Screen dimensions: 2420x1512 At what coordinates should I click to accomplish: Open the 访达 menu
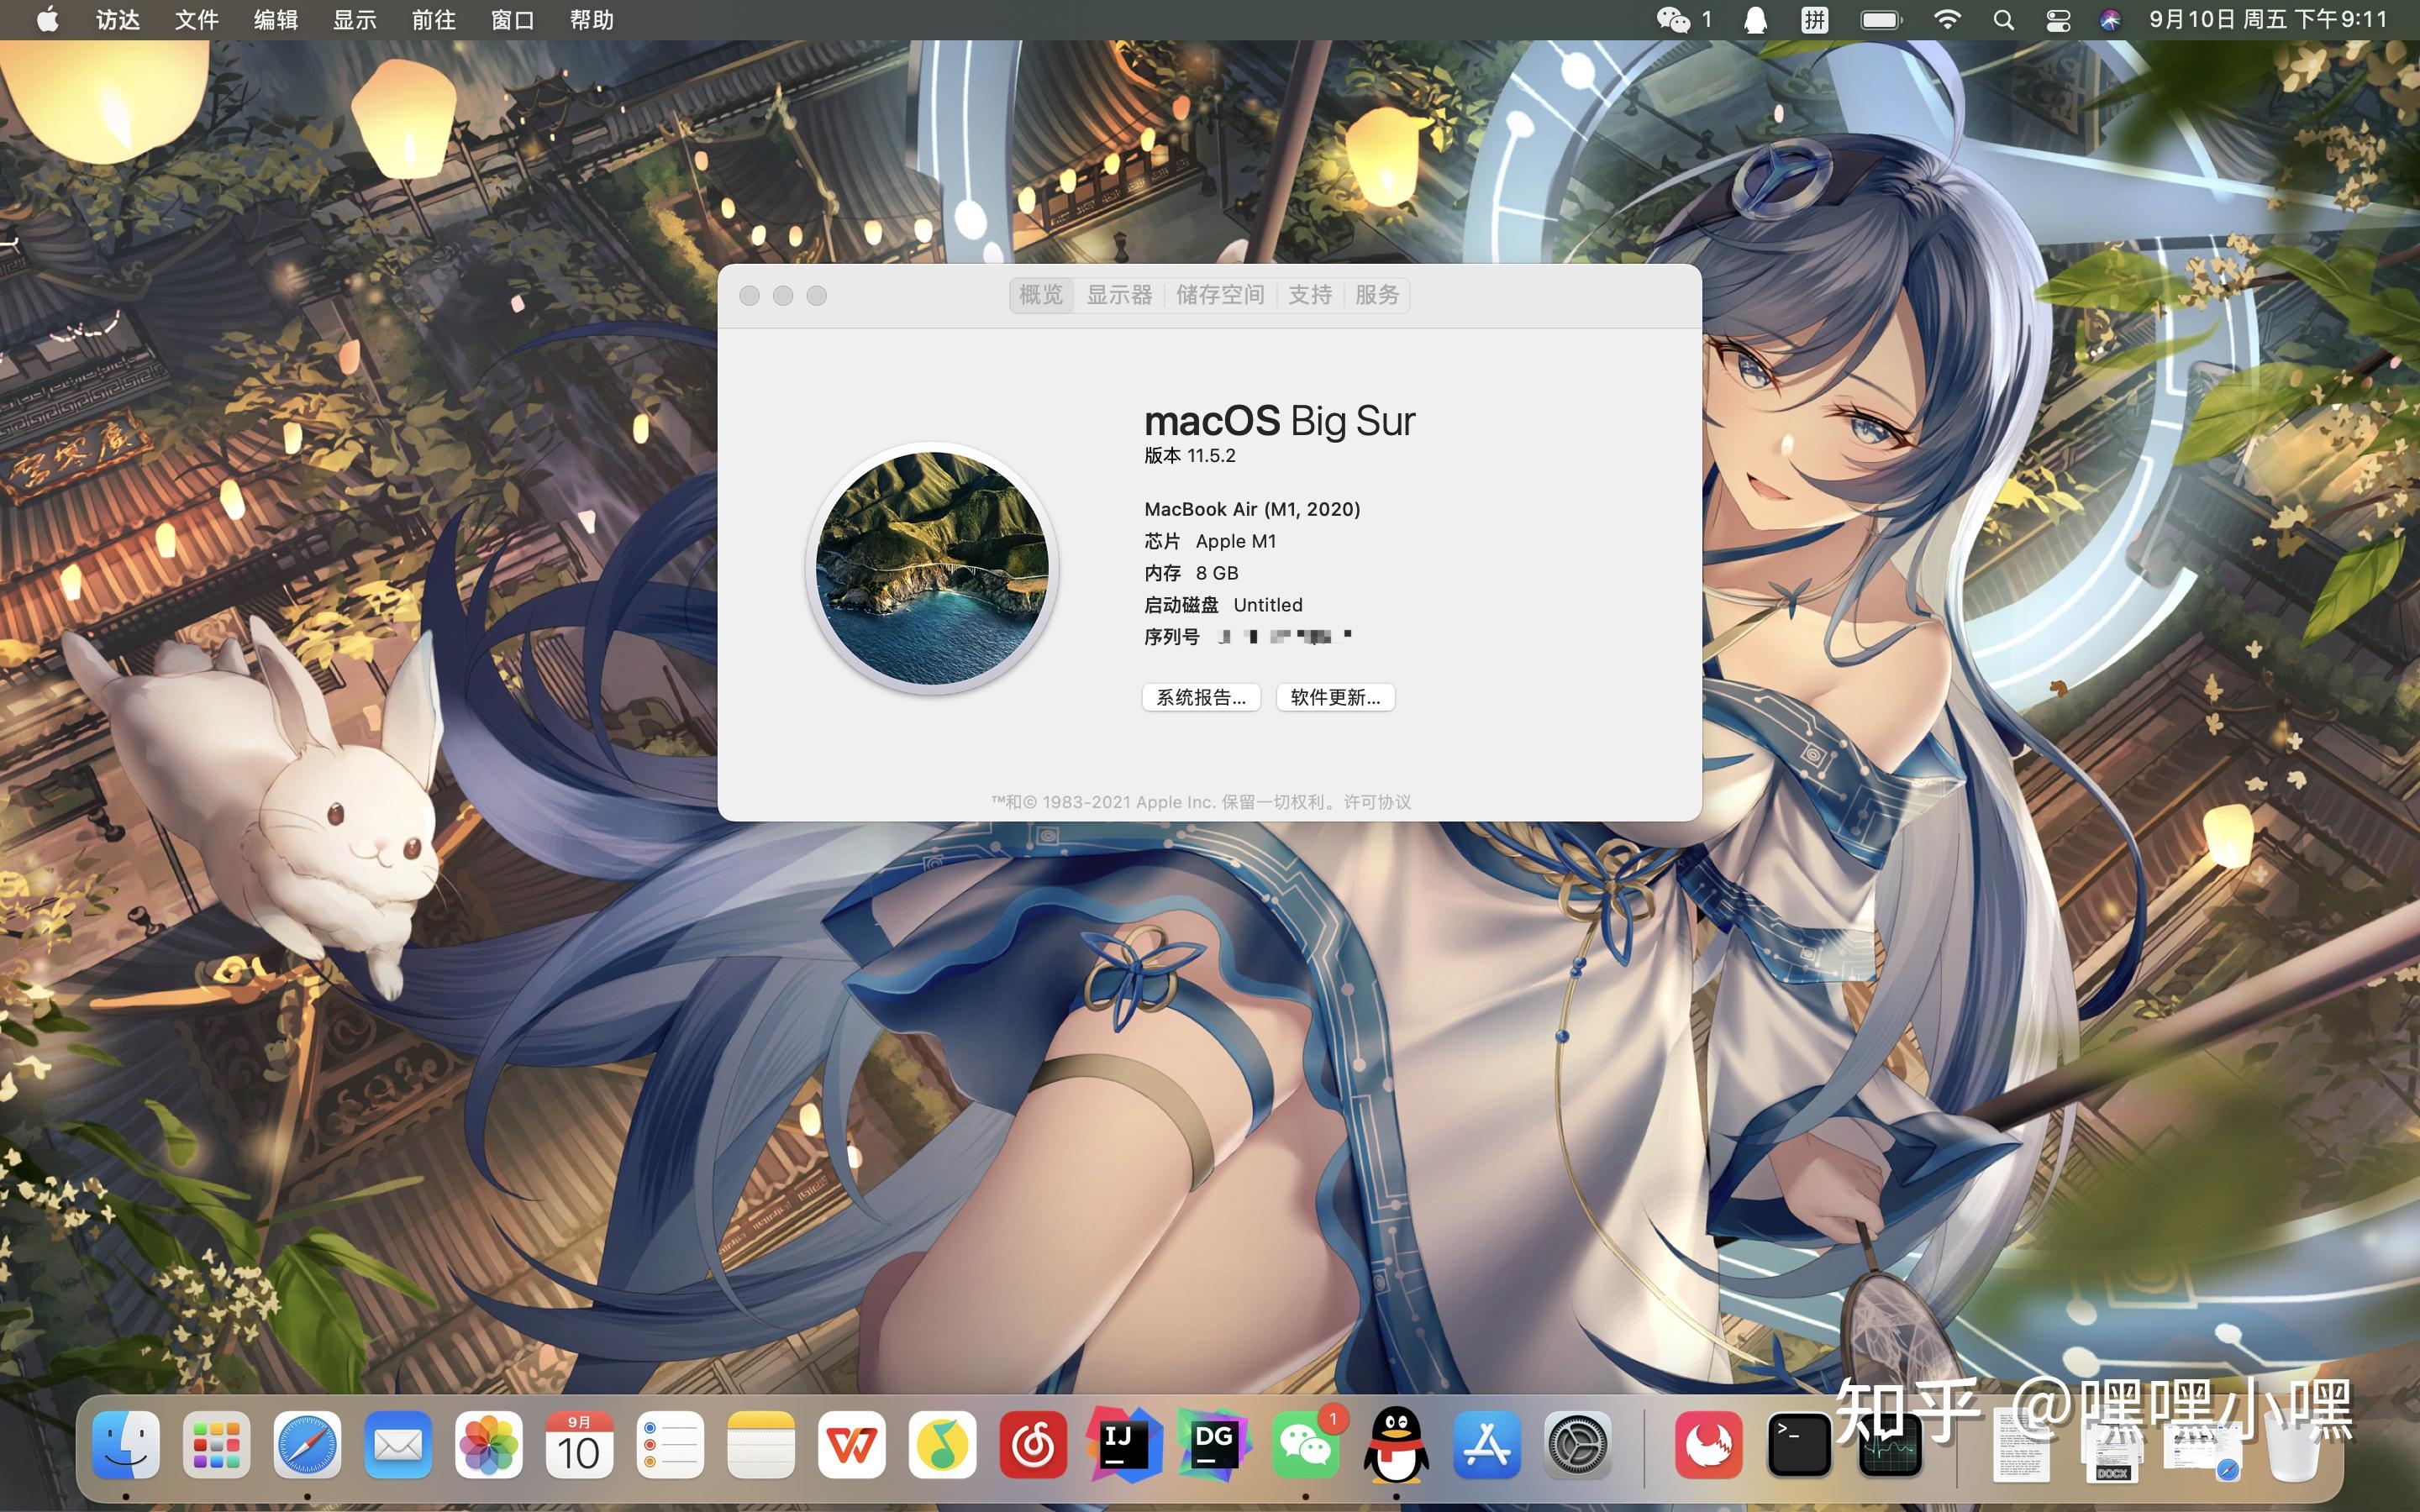click(118, 20)
